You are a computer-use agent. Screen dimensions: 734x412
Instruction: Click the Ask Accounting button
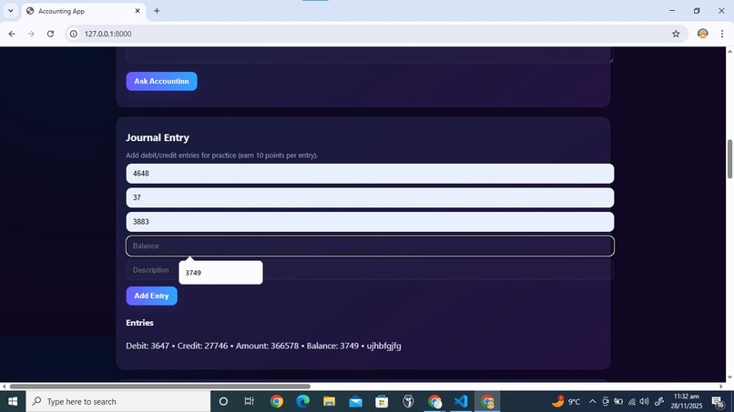tap(161, 81)
